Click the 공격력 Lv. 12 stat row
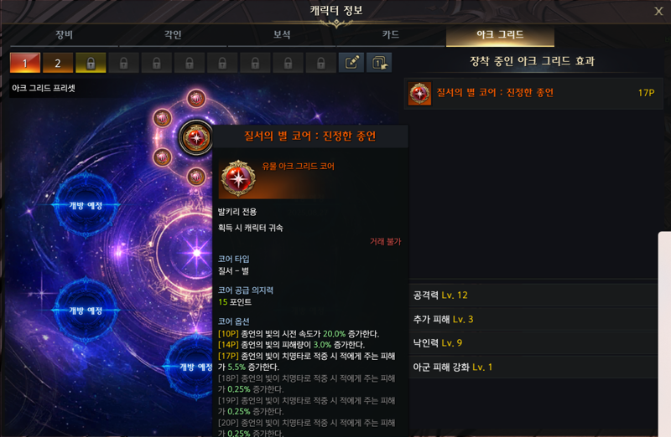The image size is (671, 437). point(533,296)
